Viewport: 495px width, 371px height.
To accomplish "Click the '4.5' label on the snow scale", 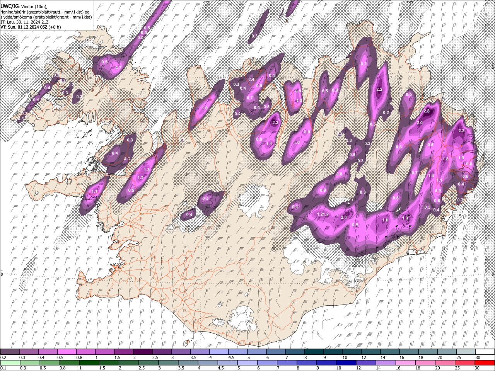I will (x=231, y=357).
